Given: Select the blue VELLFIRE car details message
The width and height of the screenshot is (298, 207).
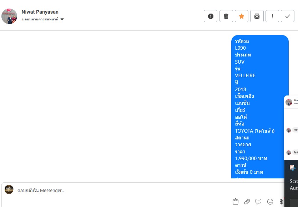Looking at the screenshot, I should coord(260,107).
